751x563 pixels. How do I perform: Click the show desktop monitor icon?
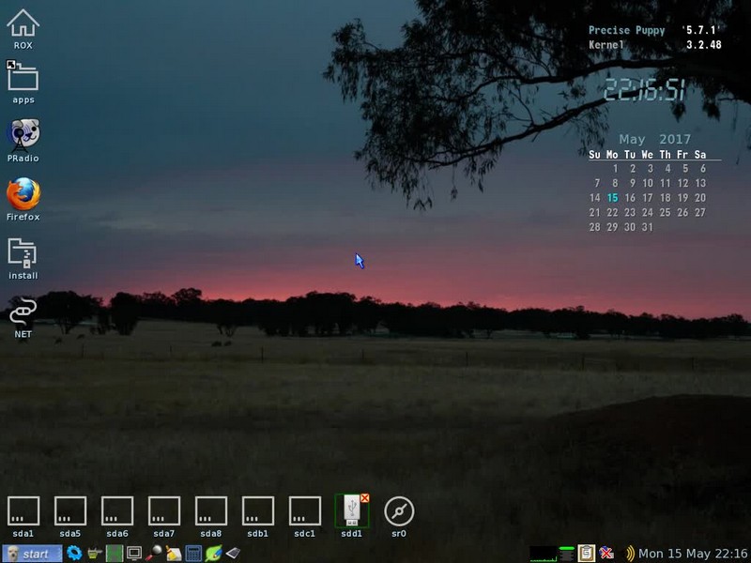(134, 554)
